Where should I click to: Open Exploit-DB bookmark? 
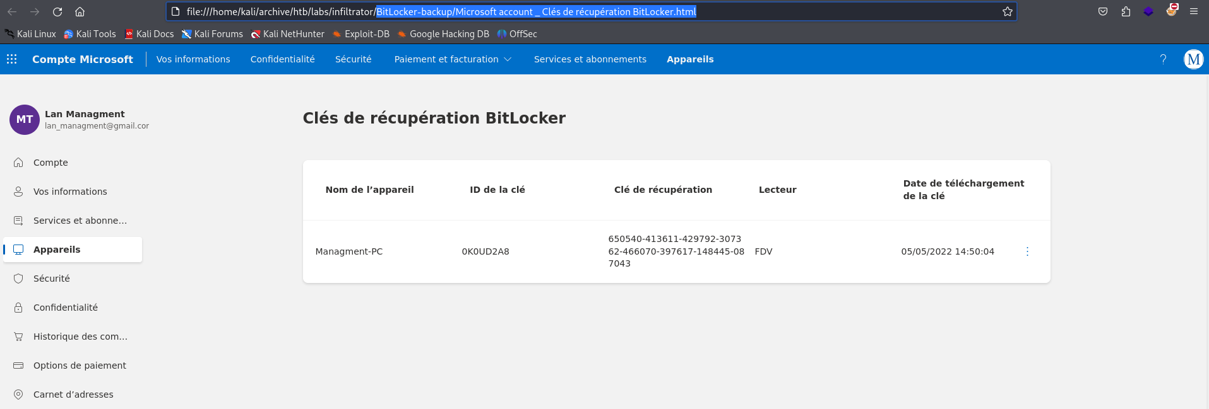tap(361, 34)
